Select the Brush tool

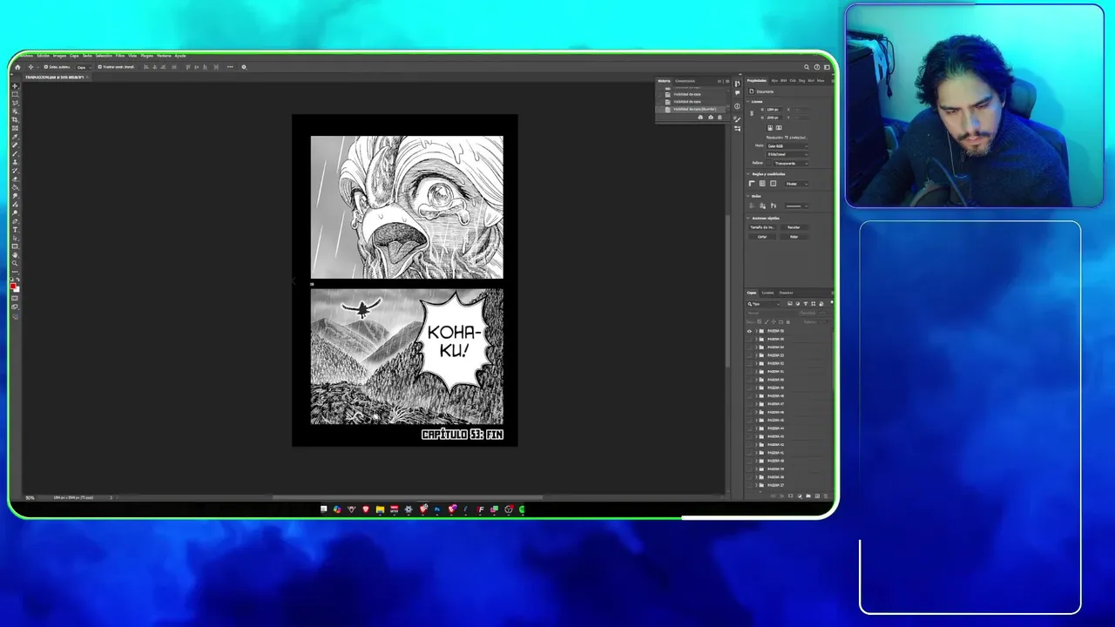point(15,153)
